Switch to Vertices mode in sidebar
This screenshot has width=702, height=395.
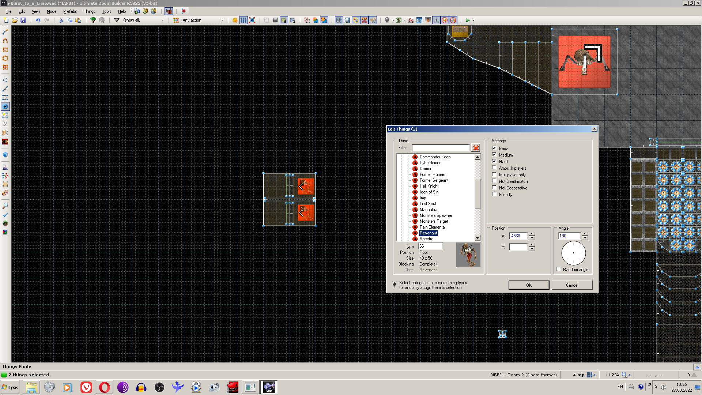click(x=5, y=80)
